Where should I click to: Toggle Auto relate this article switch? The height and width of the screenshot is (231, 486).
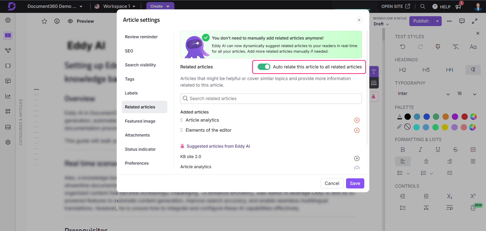pyautogui.click(x=264, y=67)
